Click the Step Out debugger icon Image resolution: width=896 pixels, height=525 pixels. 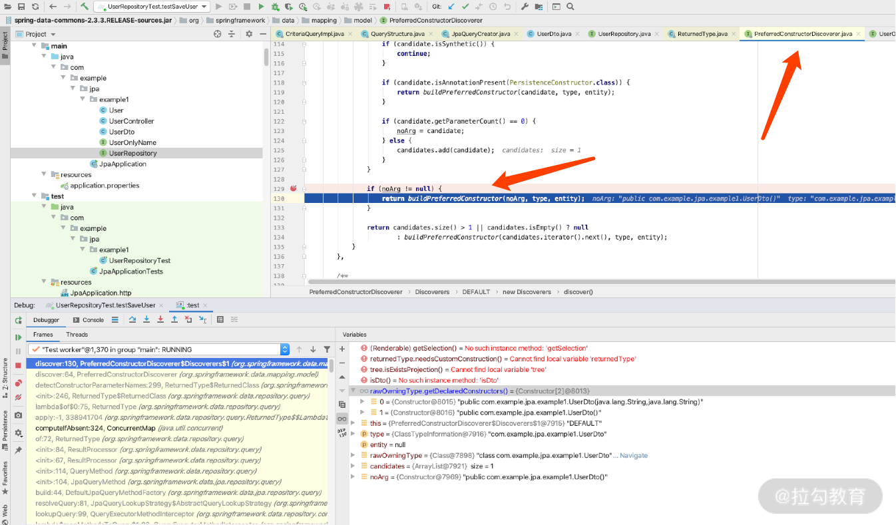tap(174, 320)
